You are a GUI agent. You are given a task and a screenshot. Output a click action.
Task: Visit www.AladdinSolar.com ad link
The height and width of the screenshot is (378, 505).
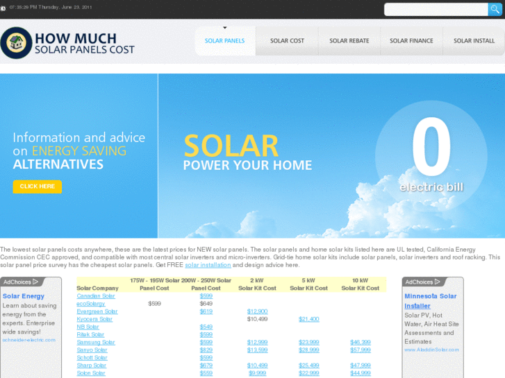(431, 350)
